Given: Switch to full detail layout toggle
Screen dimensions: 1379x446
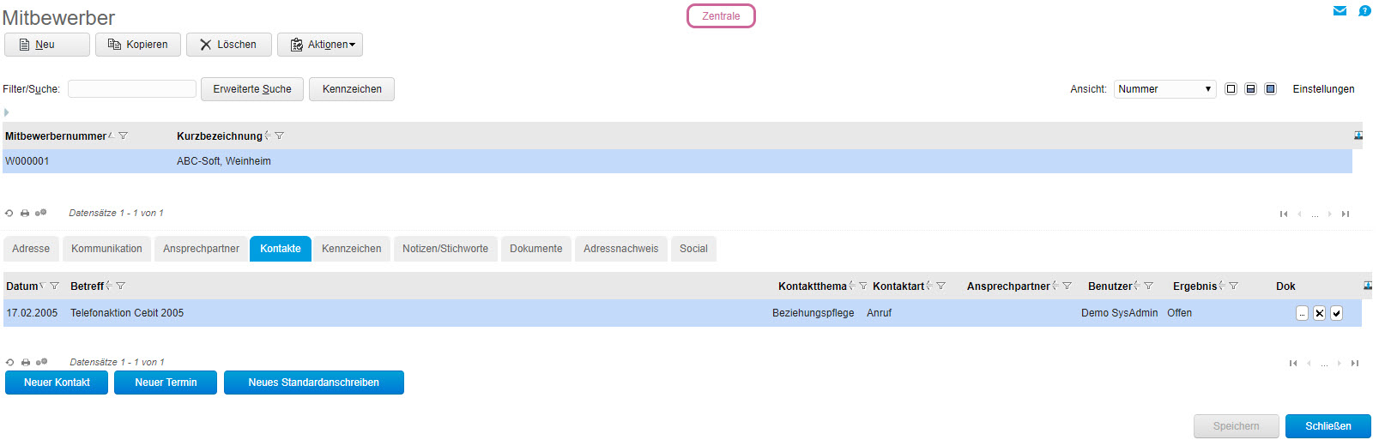Looking at the screenshot, I should (1271, 89).
